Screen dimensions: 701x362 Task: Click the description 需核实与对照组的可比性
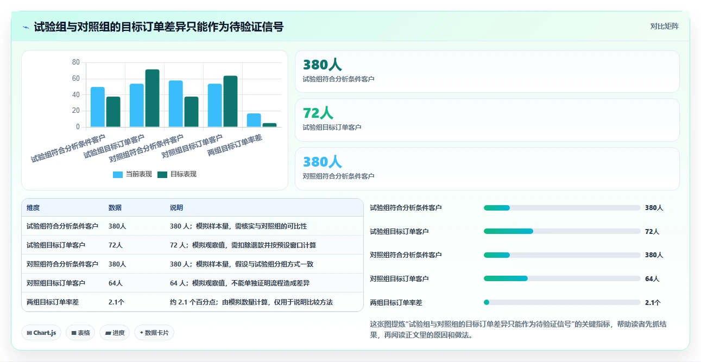[271, 226]
